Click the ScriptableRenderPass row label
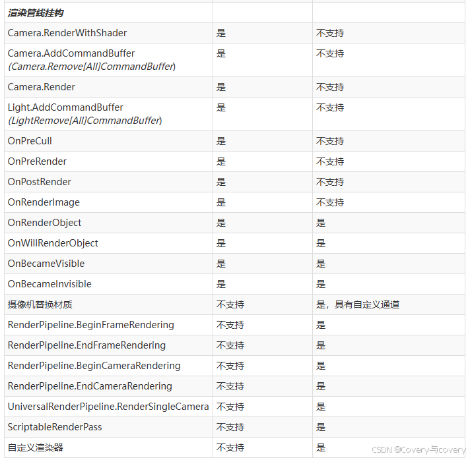The height and width of the screenshot is (458, 470). tap(55, 427)
